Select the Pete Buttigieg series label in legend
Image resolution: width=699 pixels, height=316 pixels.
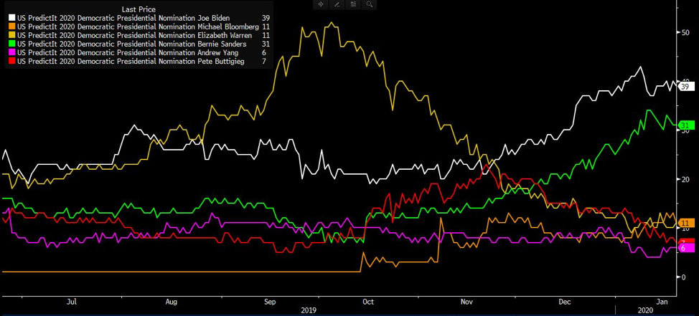[131, 61]
